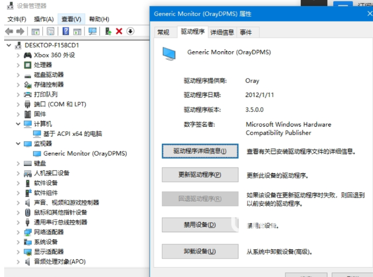
Task: Click the 更新驱动程序(P) button
Action: 200,175
